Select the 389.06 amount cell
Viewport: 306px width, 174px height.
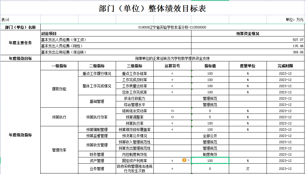click(248, 52)
